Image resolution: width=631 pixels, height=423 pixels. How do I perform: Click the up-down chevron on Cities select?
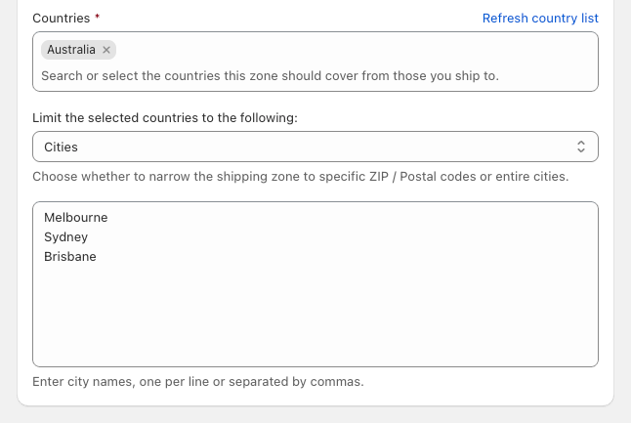click(x=581, y=147)
